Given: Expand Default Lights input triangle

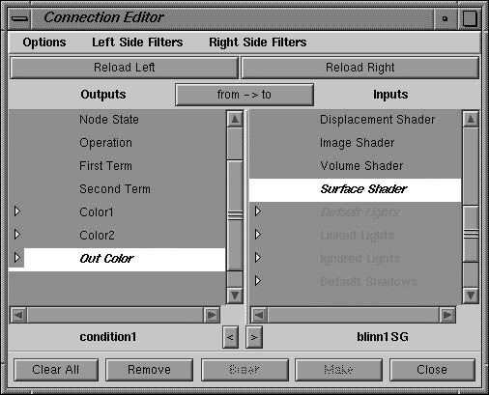Looking at the screenshot, I should [258, 212].
